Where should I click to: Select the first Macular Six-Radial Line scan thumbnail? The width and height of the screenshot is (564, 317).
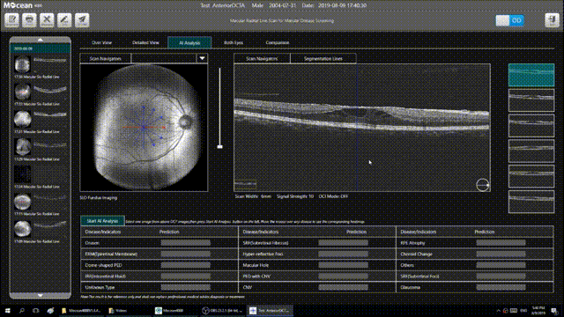click(41, 67)
